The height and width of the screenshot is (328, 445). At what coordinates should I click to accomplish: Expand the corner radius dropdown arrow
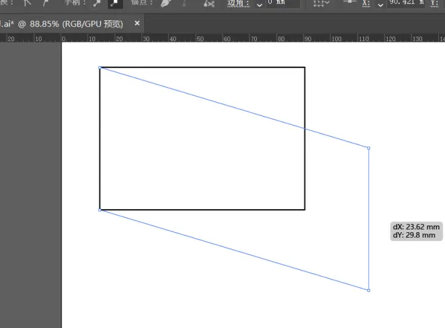[259, 5]
